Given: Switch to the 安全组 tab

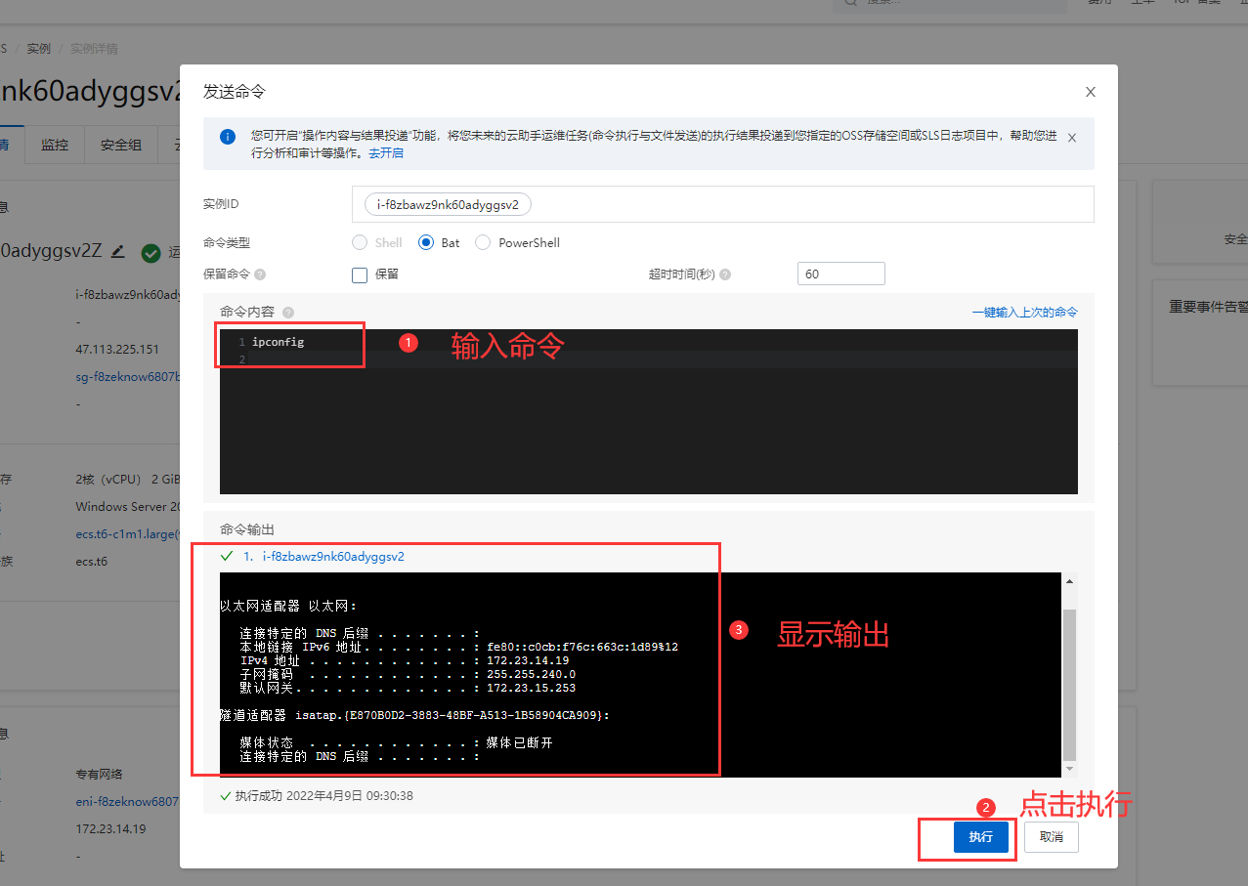Looking at the screenshot, I should (121, 145).
